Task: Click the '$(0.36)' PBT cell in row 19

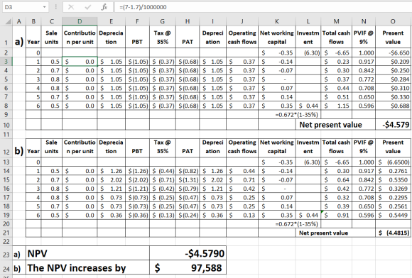Action: point(137,215)
